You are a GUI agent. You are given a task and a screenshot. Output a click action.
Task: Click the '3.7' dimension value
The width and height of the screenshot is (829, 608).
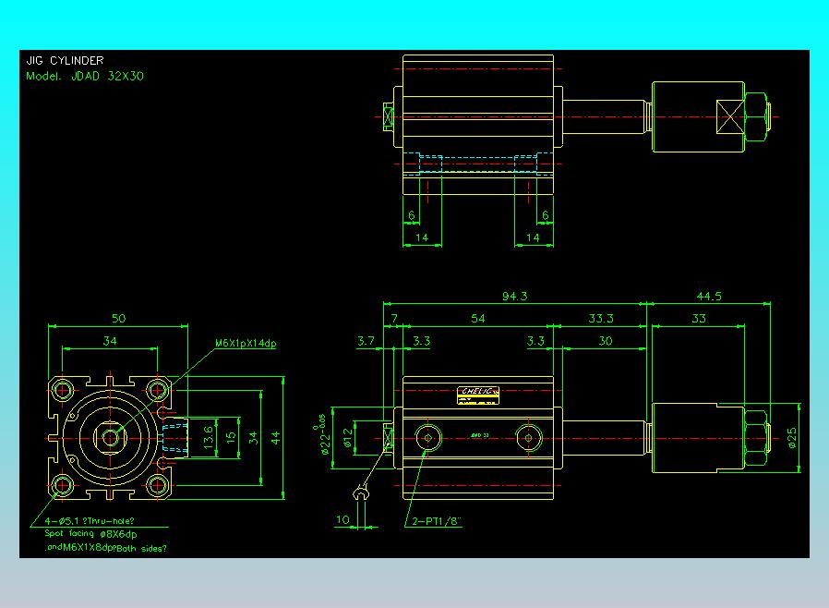click(x=366, y=341)
